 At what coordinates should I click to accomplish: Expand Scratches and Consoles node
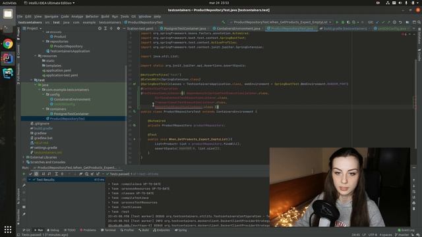pos(24,162)
